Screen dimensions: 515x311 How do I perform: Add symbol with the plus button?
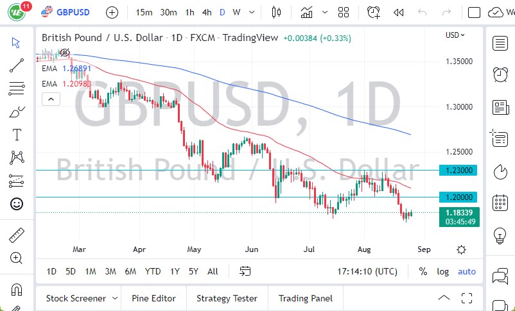point(112,12)
